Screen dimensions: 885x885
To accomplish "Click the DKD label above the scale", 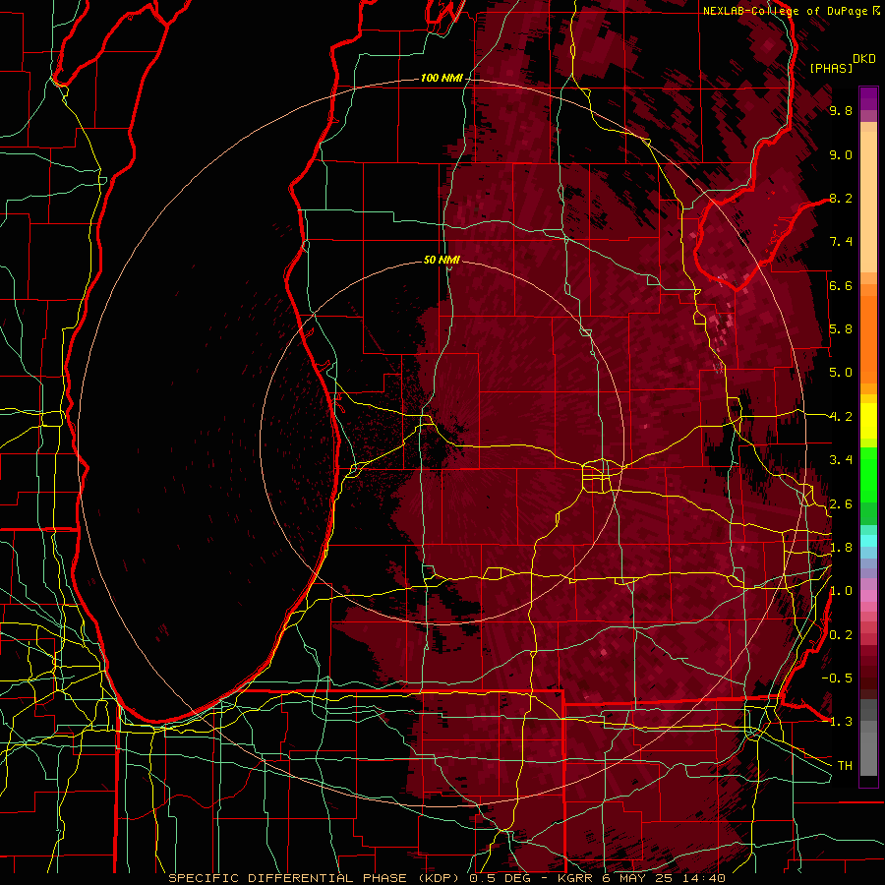I will click(864, 59).
